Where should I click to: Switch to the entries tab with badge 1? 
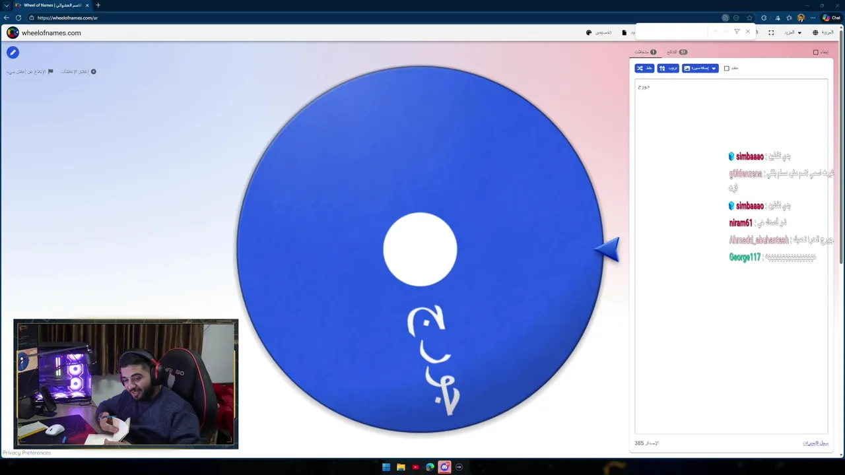click(645, 51)
